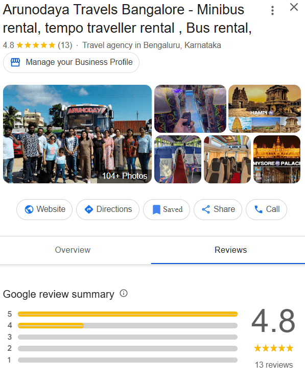Open the group photo with 104+ Photos
The image size is (305, 382).
[77, 134]
